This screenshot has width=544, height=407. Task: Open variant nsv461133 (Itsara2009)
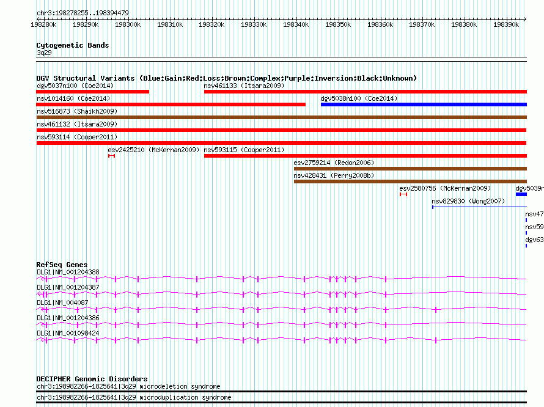click(x=366, y=92)
